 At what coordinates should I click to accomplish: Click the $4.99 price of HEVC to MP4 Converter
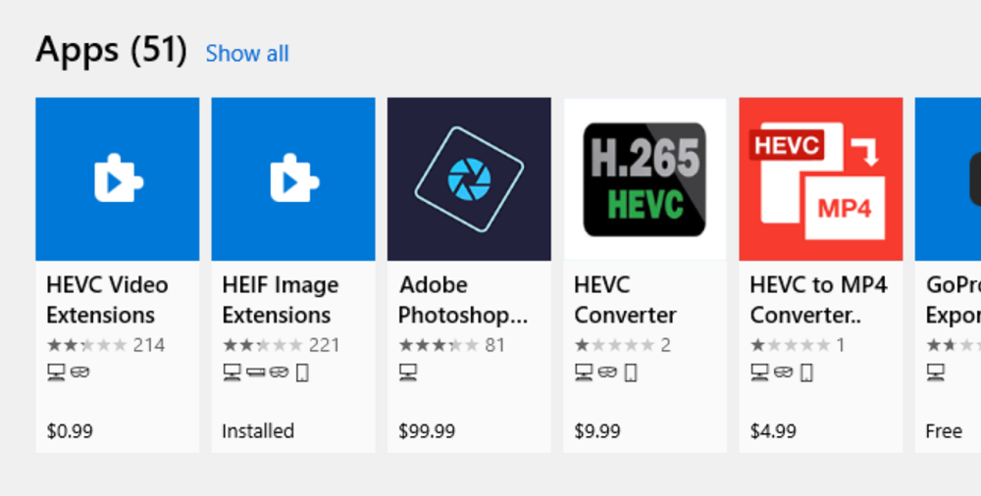pyautogui.click(x=773, y=431)
